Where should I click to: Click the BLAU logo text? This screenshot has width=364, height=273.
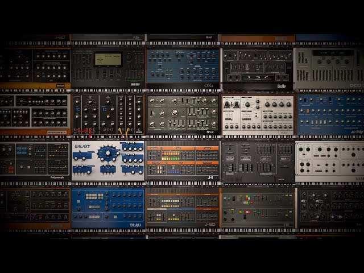135,225
